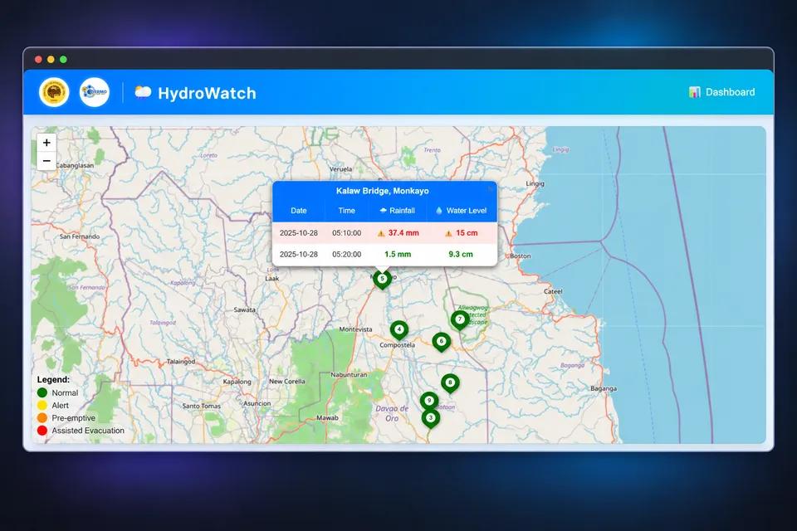This screenshot has width=797, height=531.
Task: Click the HydroWatch cloud icon
Action: point(143,92)
